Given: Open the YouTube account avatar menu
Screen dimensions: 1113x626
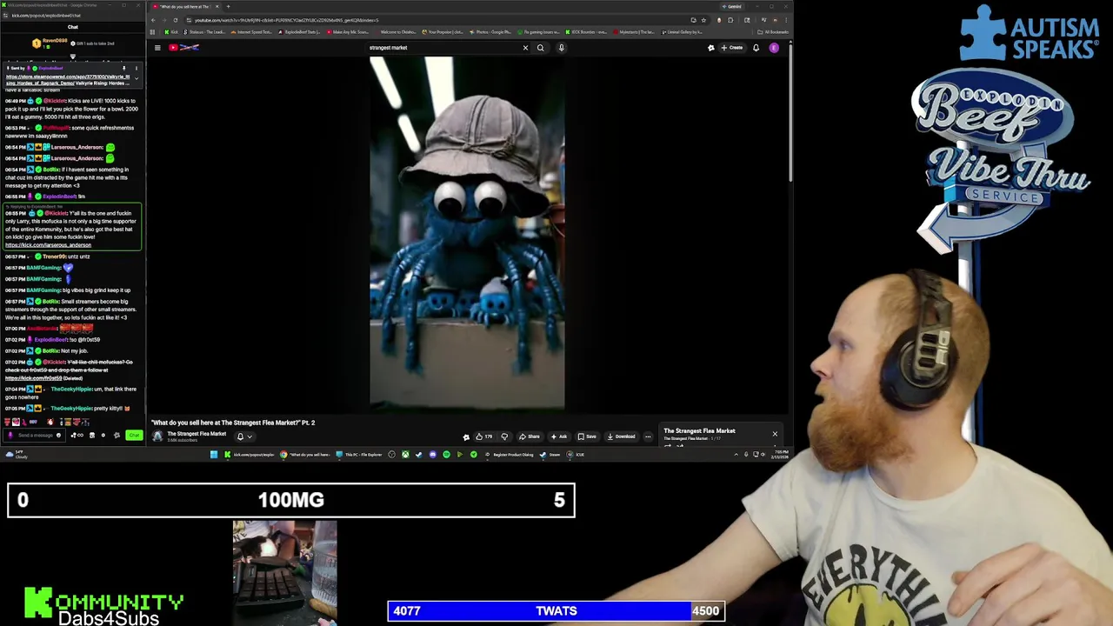Looking at the screenshot, I should coord(774,48).
